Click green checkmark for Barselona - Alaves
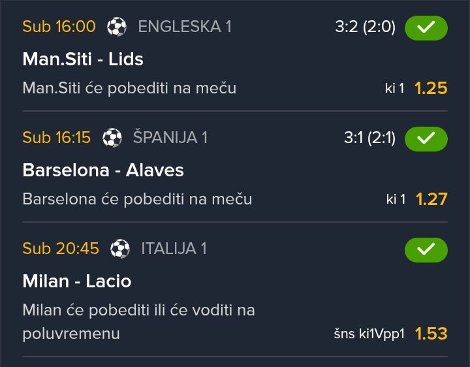Viewport: 470px width, 367px height. click(x=426, y=138)
